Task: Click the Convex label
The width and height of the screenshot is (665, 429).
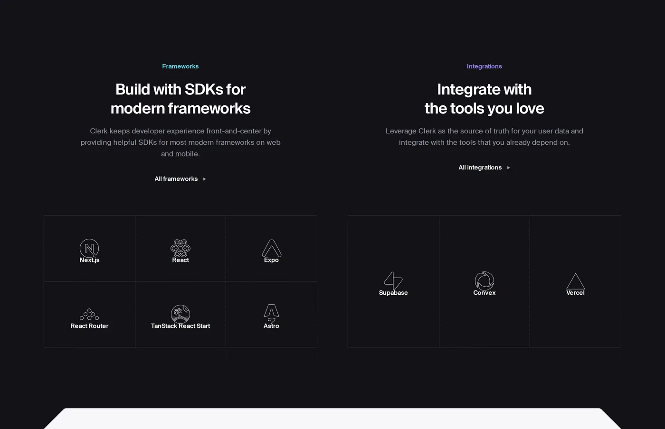Action: click(484, 293)
